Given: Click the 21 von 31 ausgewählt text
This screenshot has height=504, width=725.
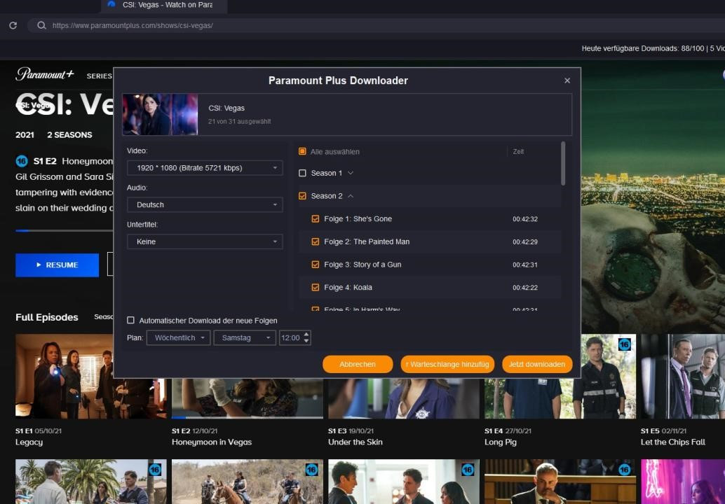Looking at the screenshot, I should [240, 121].
